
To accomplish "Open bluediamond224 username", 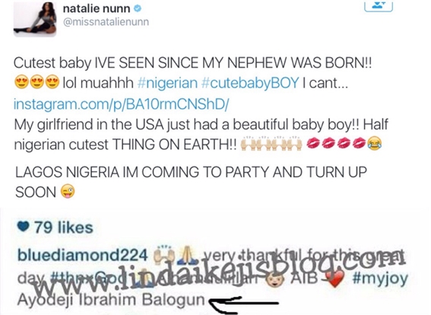I will click(82, 255).
